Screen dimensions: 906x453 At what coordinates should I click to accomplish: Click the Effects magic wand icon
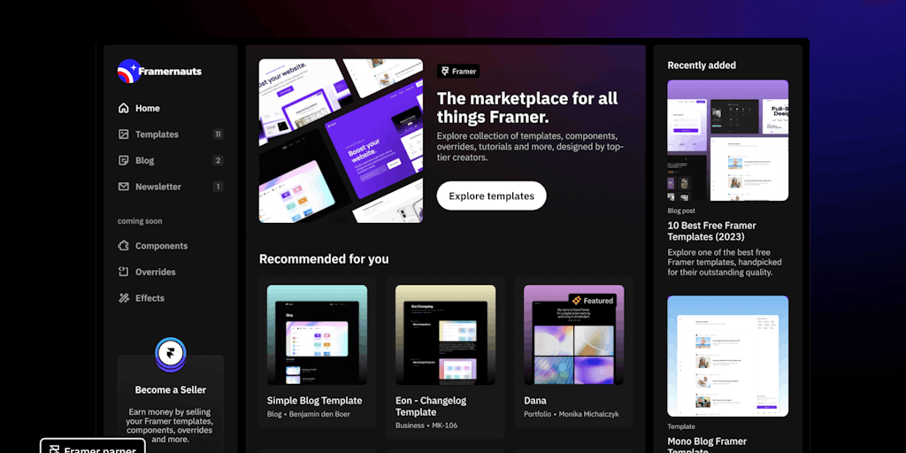[x=124, y=298]
